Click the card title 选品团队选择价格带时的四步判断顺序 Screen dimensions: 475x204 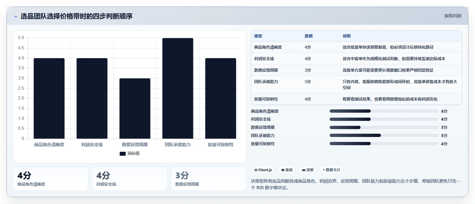coord(77,16)
